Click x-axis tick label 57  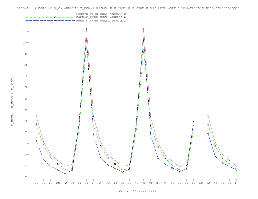tap(172, 183)
